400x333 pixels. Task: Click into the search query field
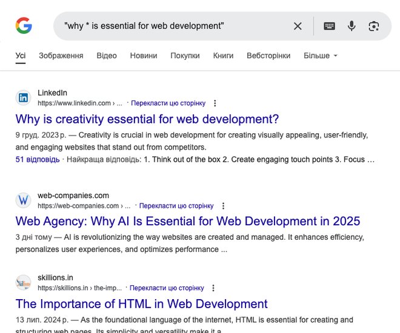(x=173, y=26)
